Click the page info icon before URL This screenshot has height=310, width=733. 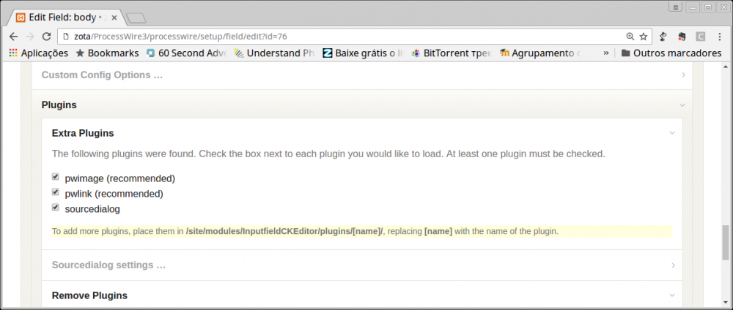pyautogui.click(x=65, y=37)
